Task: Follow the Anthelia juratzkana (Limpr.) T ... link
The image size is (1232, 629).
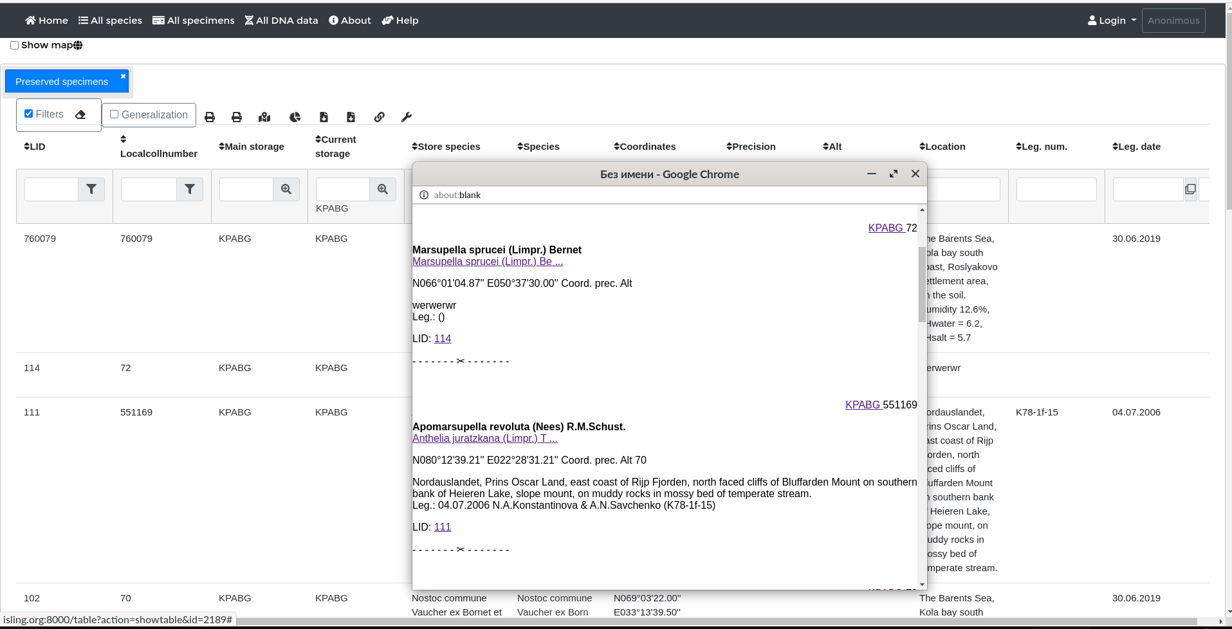Action: [x=485, y=438]
